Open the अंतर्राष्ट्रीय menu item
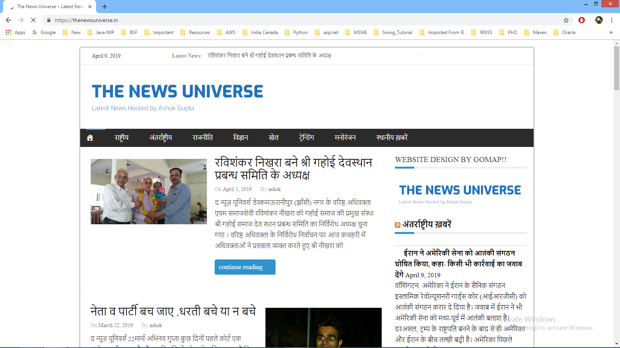The width and height of the screenshot is (620, 348). tap(161, 138)
